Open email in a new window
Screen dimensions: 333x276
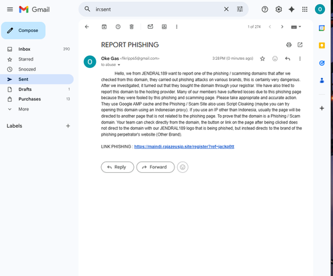[300, 45]
